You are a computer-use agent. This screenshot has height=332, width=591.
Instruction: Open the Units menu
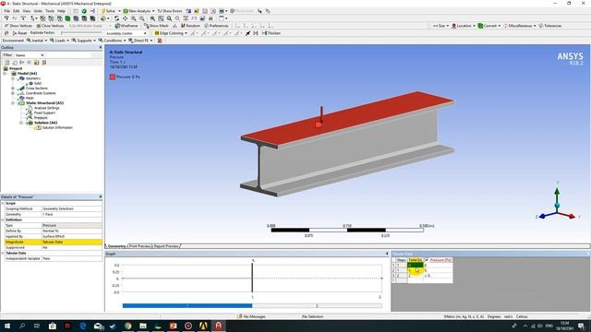[38, 11]
